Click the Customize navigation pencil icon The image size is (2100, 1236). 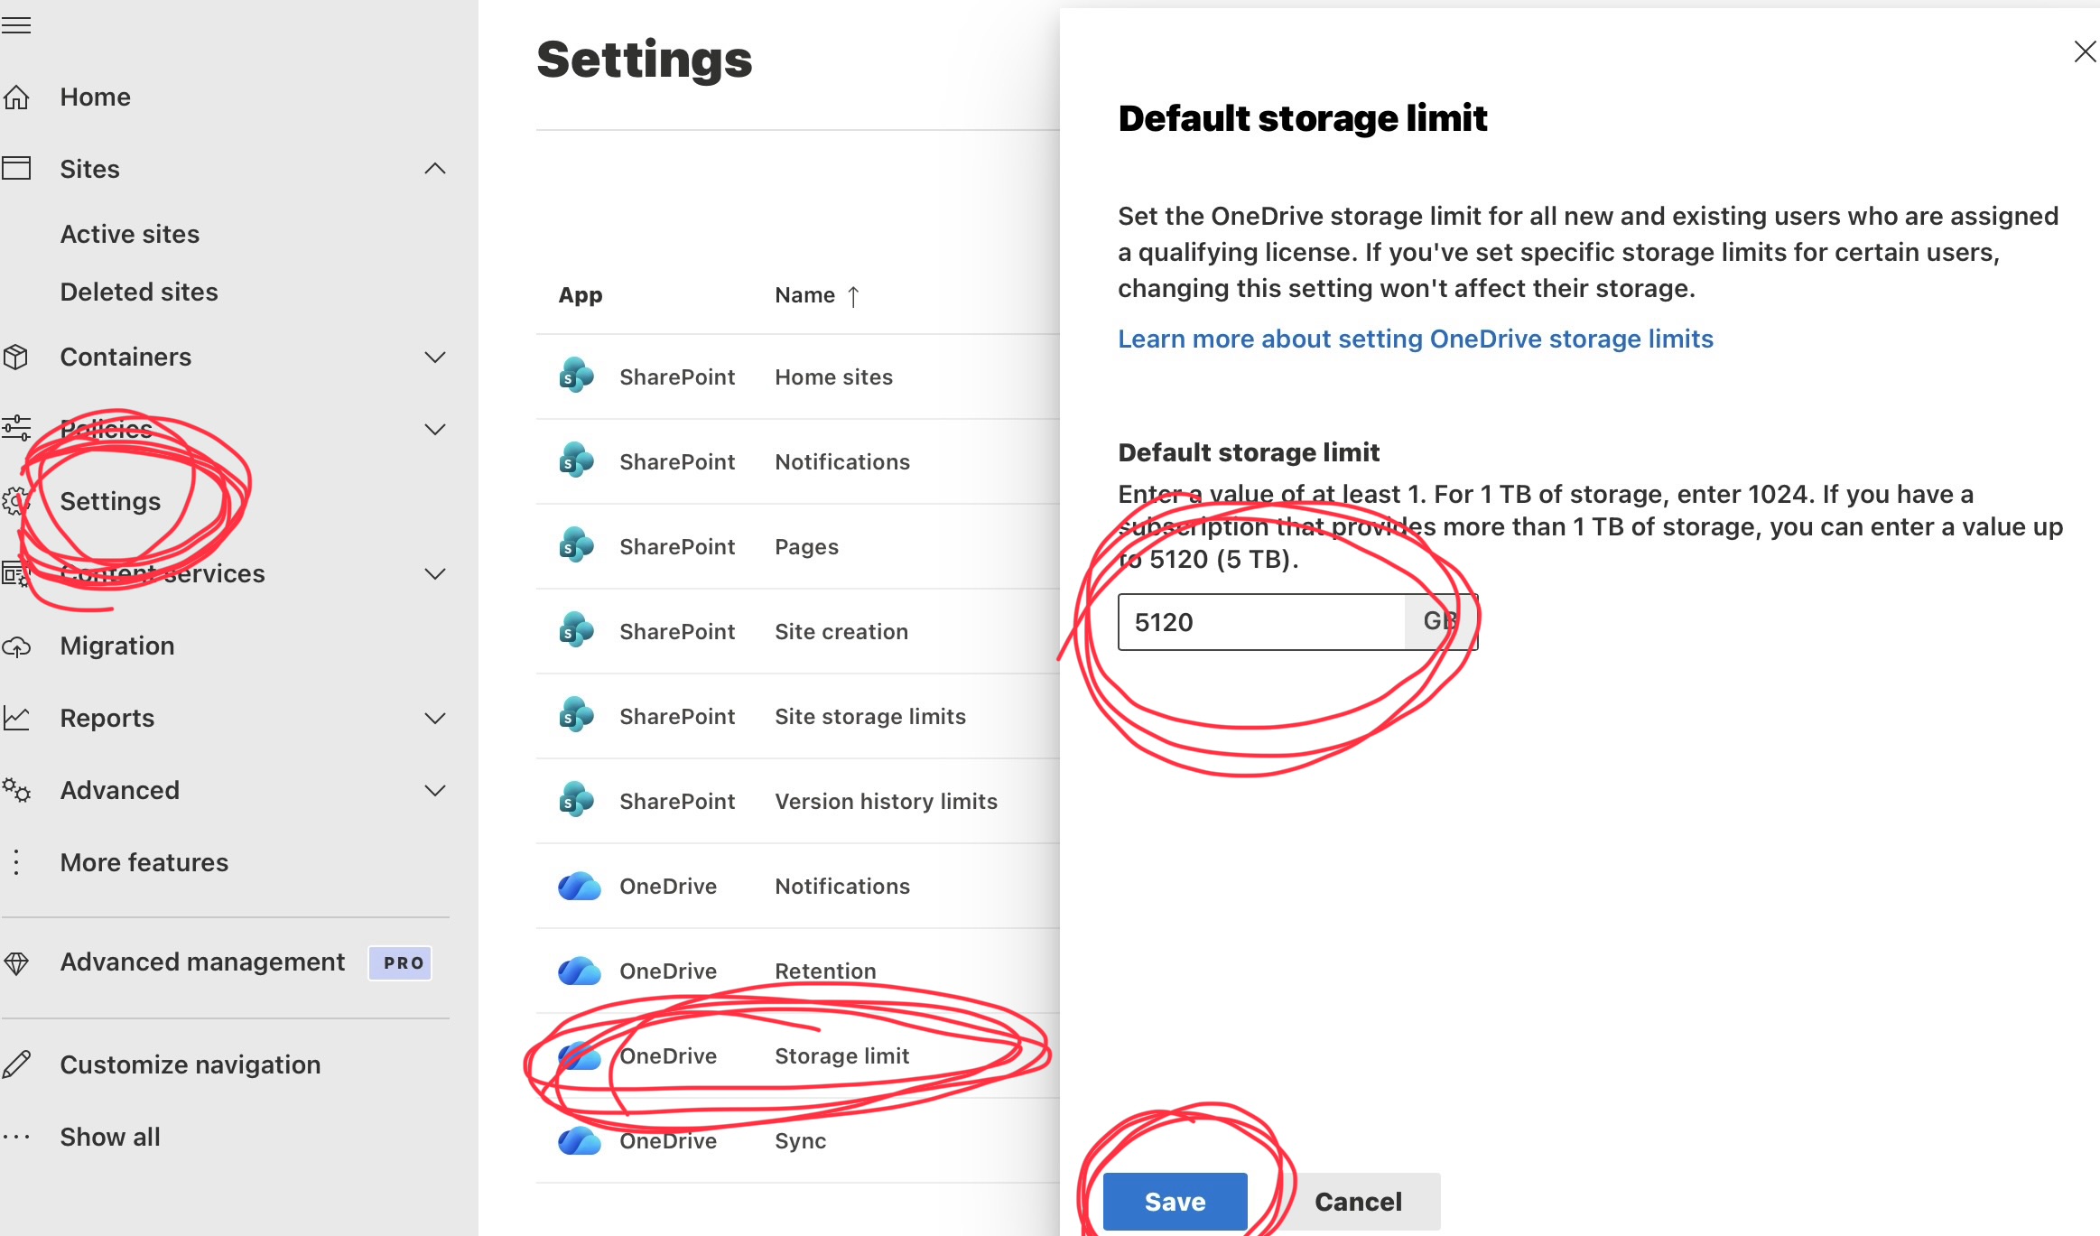[x=17, y=1064]
